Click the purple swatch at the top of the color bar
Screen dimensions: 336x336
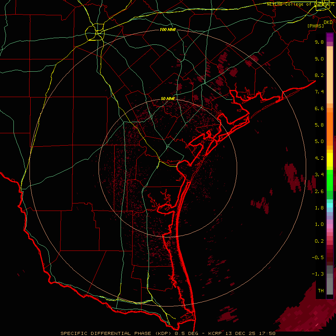(x=330, y=37)
